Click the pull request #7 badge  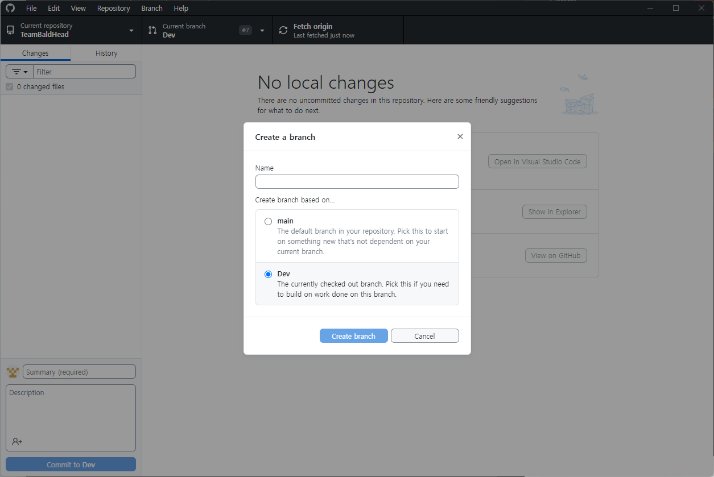coord(245,30)
